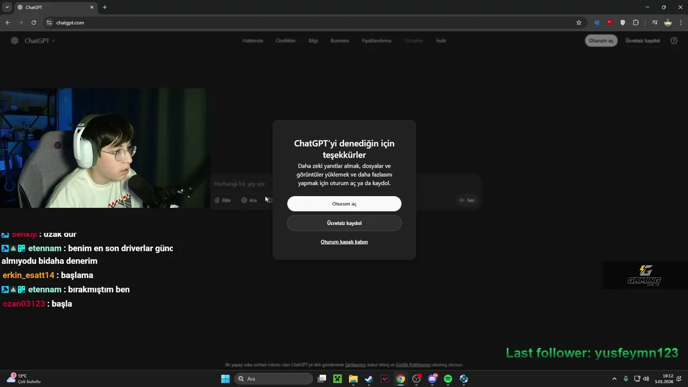The height and width of the screenshot is (387, 688).
Task: Open the media controls music icon
Action: [655, 23]
